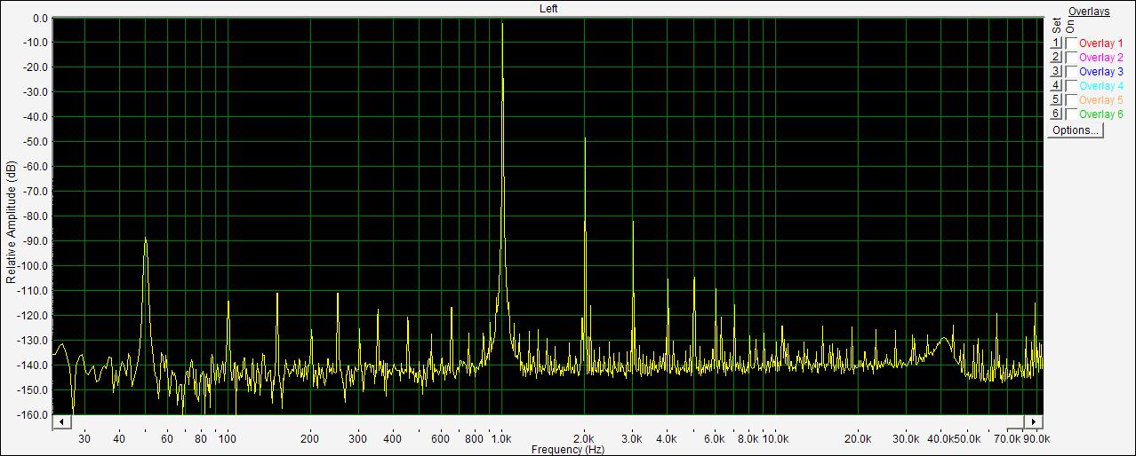
Task: Click the frequency scrollbar's right arrow
Action: (1034, 421)
